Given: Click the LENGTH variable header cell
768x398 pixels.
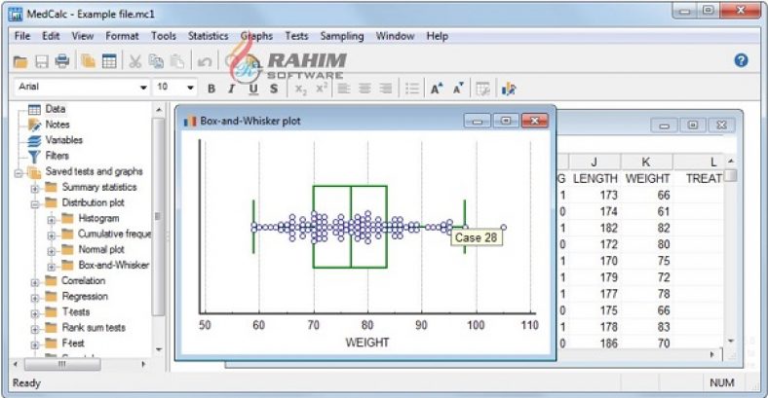Looking at the screenshot, I should (x=595, y=178).
